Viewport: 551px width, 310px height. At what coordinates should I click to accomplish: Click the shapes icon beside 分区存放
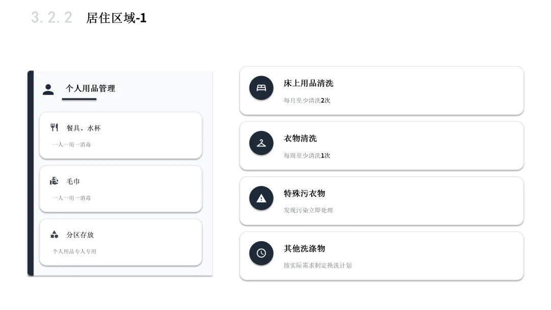[x=54, y=235]
